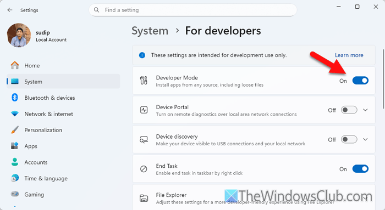The width and height of the screenshot is (385, 210).
Task: Select System in the sidebar
Action: pyautogui.click(x=63, y=82)
